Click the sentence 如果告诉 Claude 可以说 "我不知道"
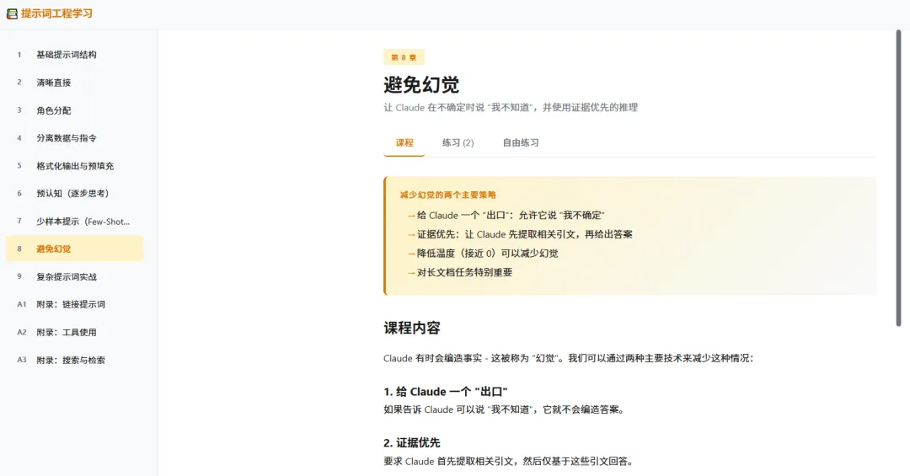910x476 pixels. [504, 409]
